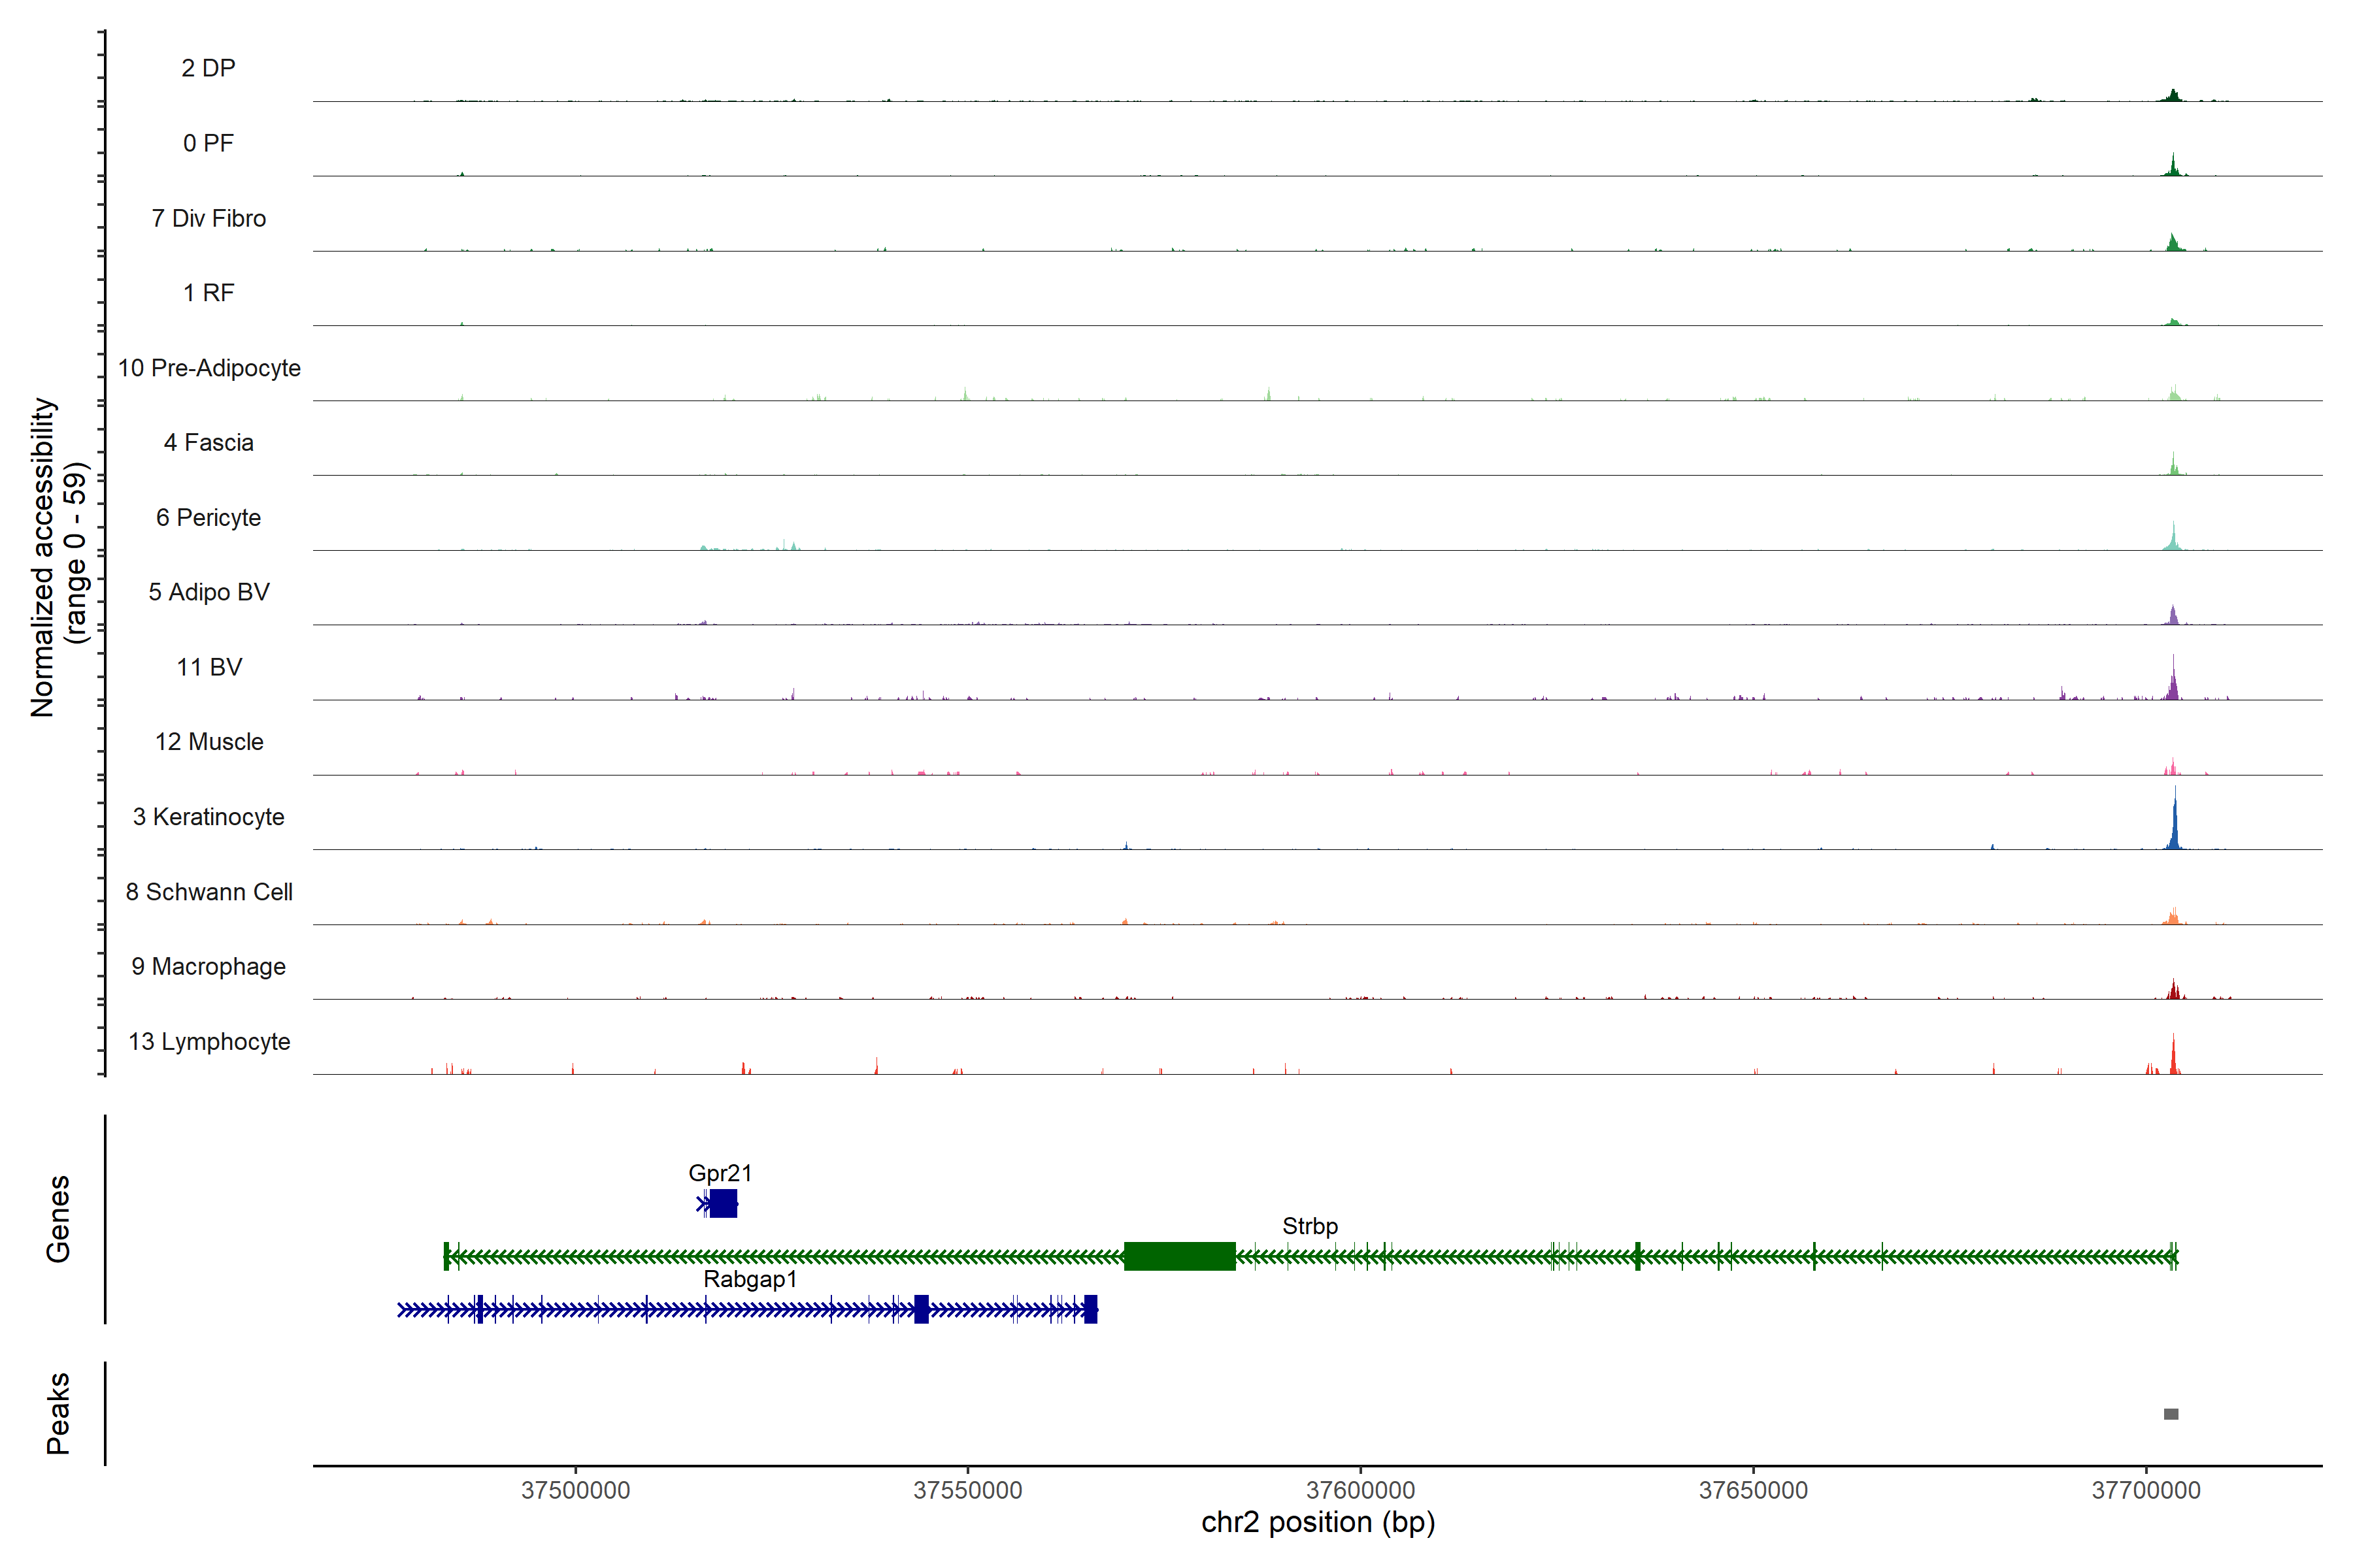Viewport: 2353px width, 1568px height.
Task: Select the Strbp gene label
Action: pos(1310,1226)
